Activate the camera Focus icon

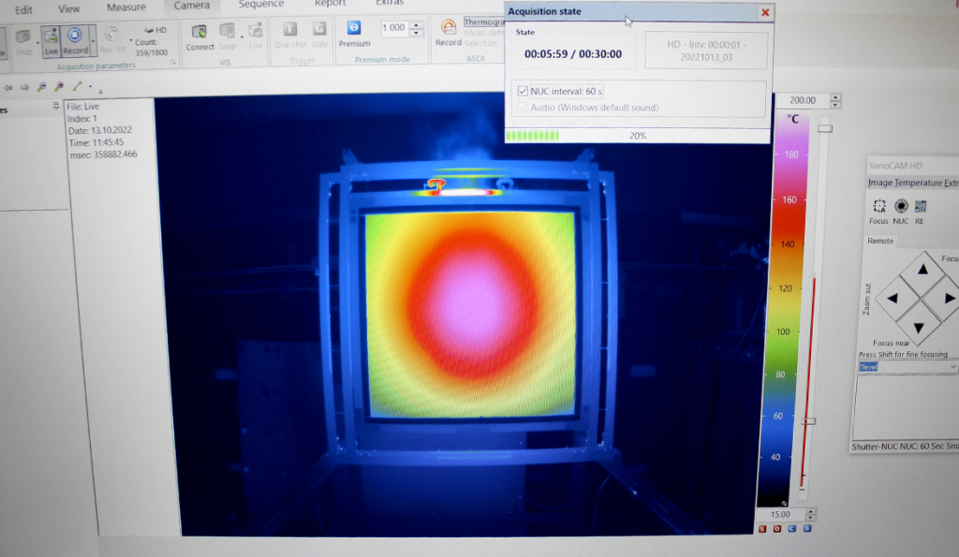coord(878,207)
